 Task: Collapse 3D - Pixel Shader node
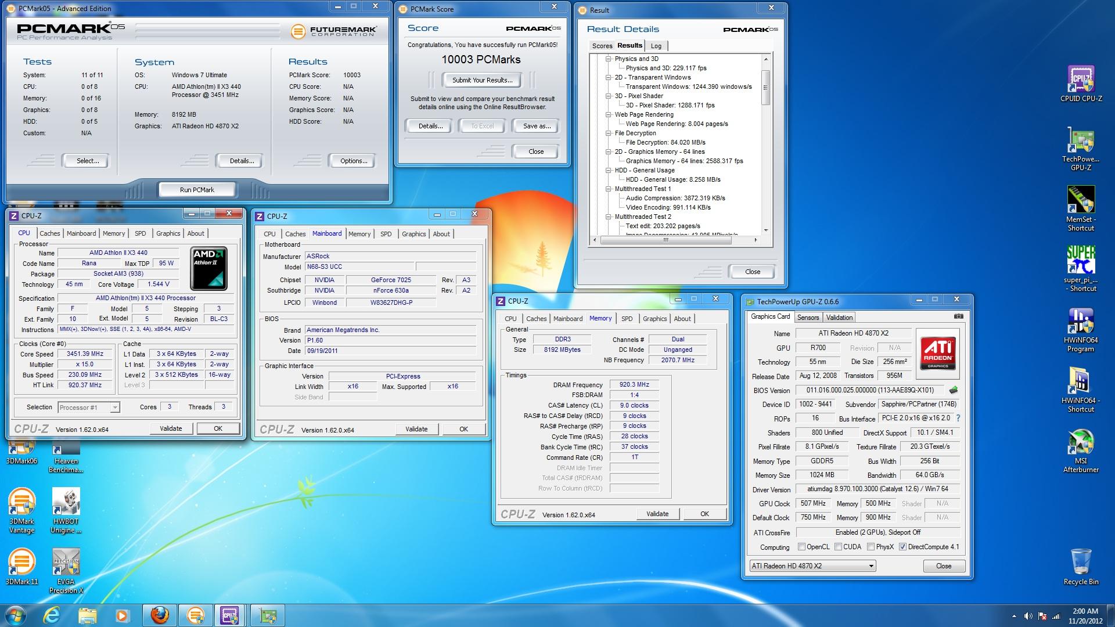coord(609,96)
